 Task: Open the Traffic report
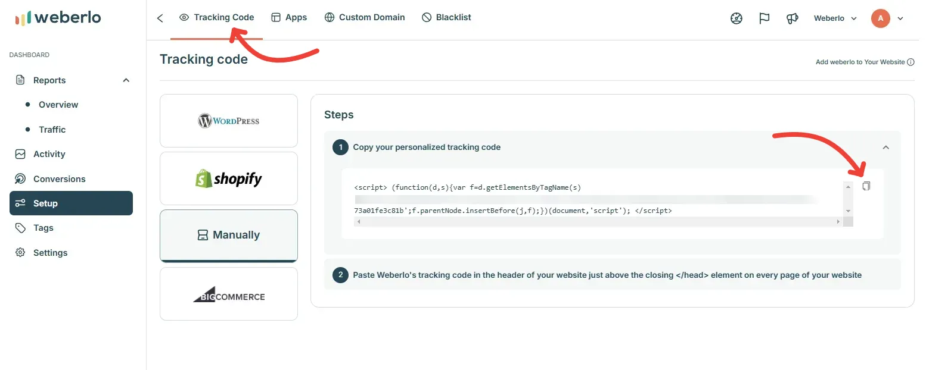pos(52,130)
